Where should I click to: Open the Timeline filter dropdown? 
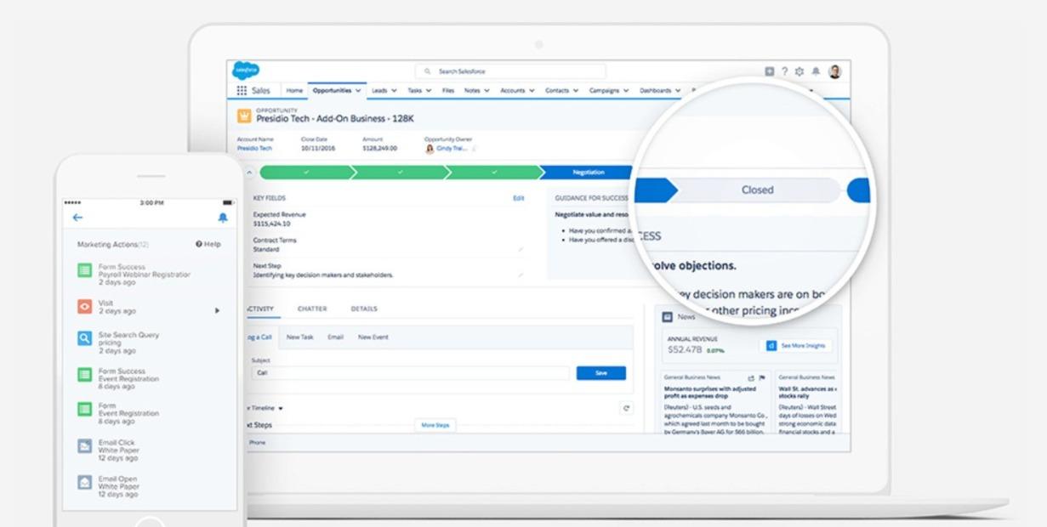tap(281, 409)
